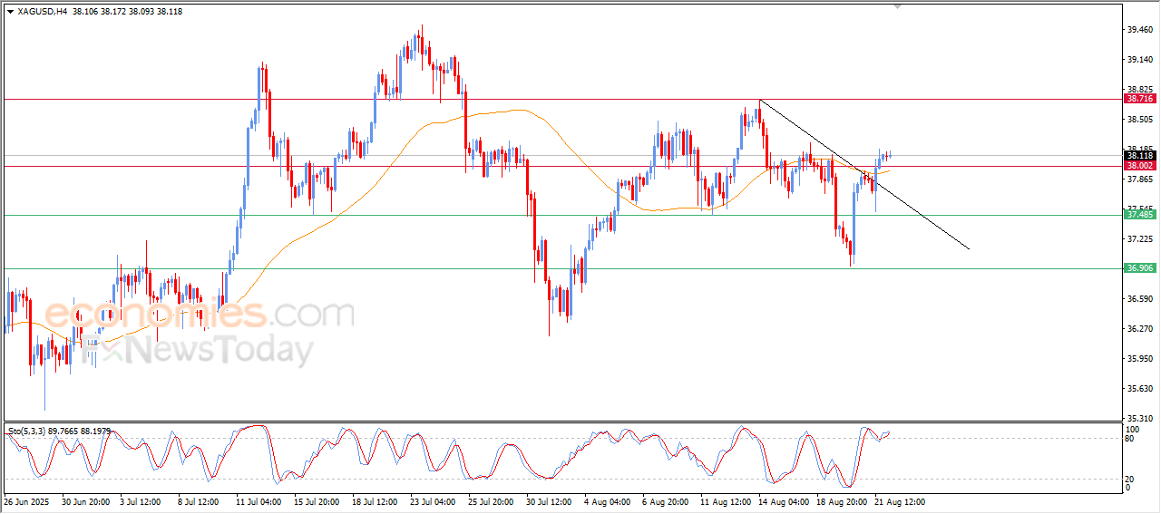Viewport: 1161px width, 514px height.
Task: Click the 23 Jul 04:00 date label
Action: 432,501
